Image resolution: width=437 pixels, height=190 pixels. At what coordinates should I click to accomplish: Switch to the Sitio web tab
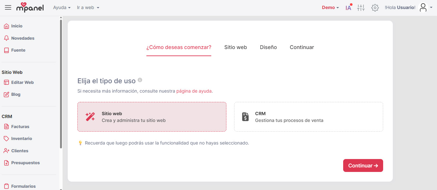235,47
